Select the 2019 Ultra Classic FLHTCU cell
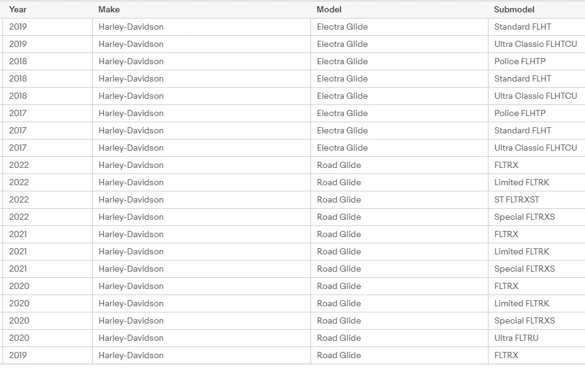 click(537, 44)
